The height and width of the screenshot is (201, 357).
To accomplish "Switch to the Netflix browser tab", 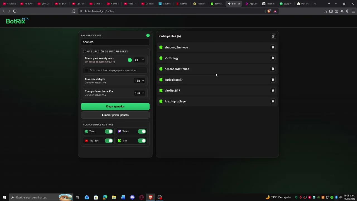I will click(x=182, y=4).
